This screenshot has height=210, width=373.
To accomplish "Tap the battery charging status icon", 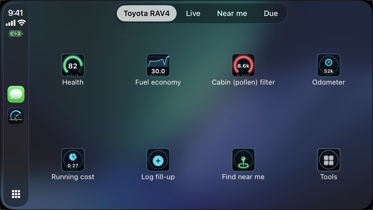I will click(16, 34).
